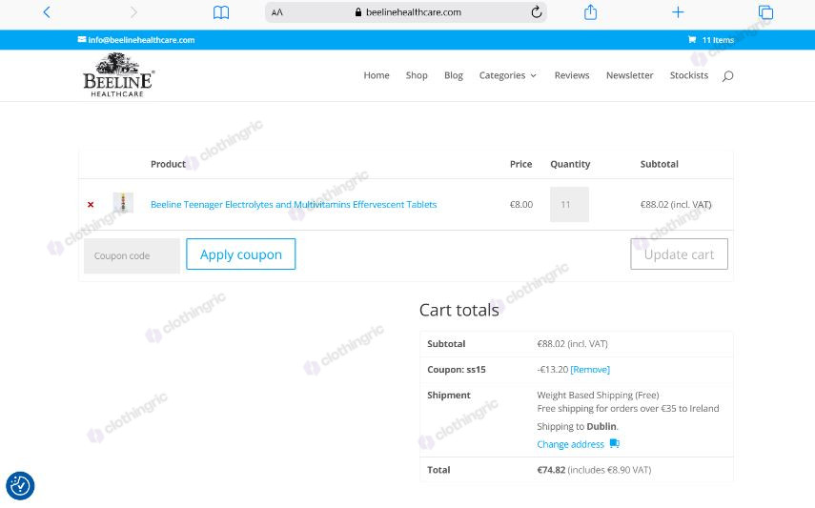Image resolution: width=815 pixels, height=508 pixels.
Task: Open the Safari share sheet icon
Action: 590,12
